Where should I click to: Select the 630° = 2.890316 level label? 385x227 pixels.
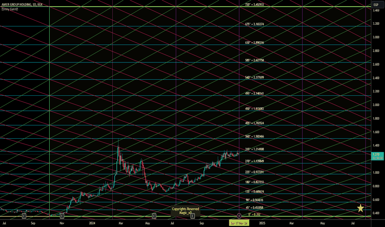[x=254, y=43]
